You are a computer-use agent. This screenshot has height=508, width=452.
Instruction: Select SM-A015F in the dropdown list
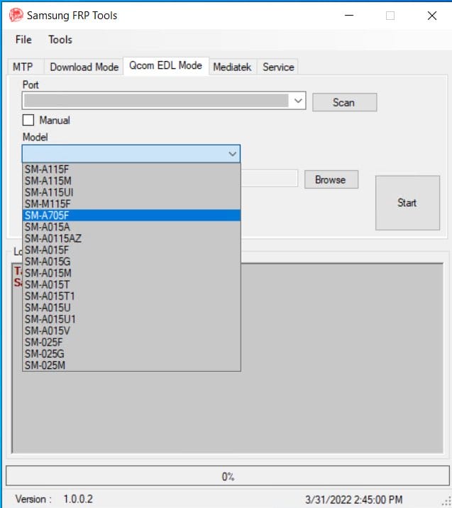131,250
